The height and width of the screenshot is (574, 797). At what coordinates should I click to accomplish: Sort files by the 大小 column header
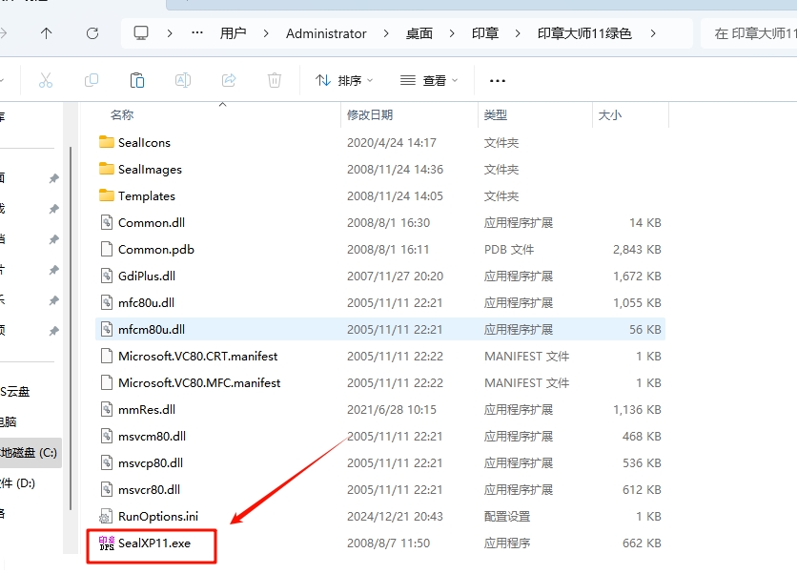click(x=608, y=114)
